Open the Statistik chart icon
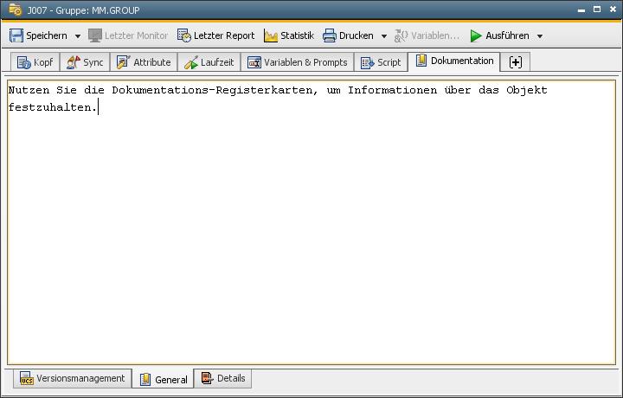Viewport: 623px width, 398px height. click(271, 35)
